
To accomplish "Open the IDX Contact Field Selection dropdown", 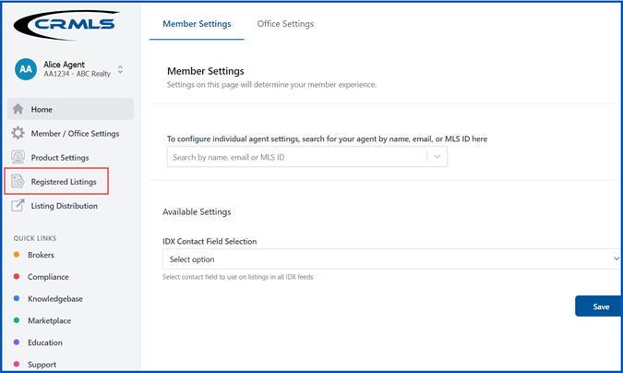I will point(391,259).
